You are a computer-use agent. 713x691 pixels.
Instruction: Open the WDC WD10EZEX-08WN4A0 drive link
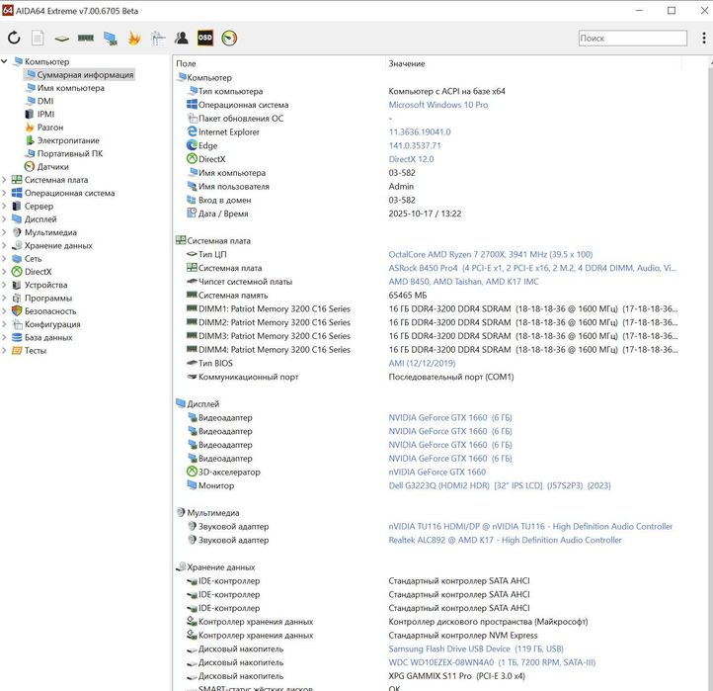coord(492,662)
